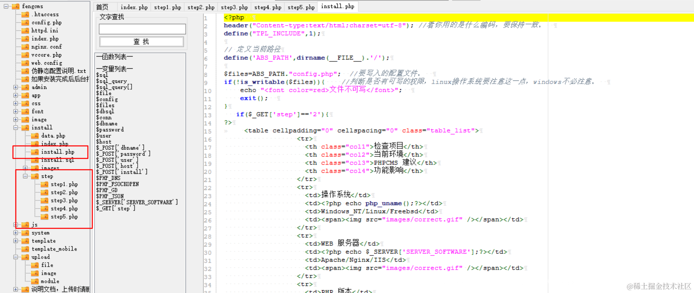The height and width of the screenshot is (293, 694).
Task: Switch to the step5.php tab
Action: [x=301, y=7]
